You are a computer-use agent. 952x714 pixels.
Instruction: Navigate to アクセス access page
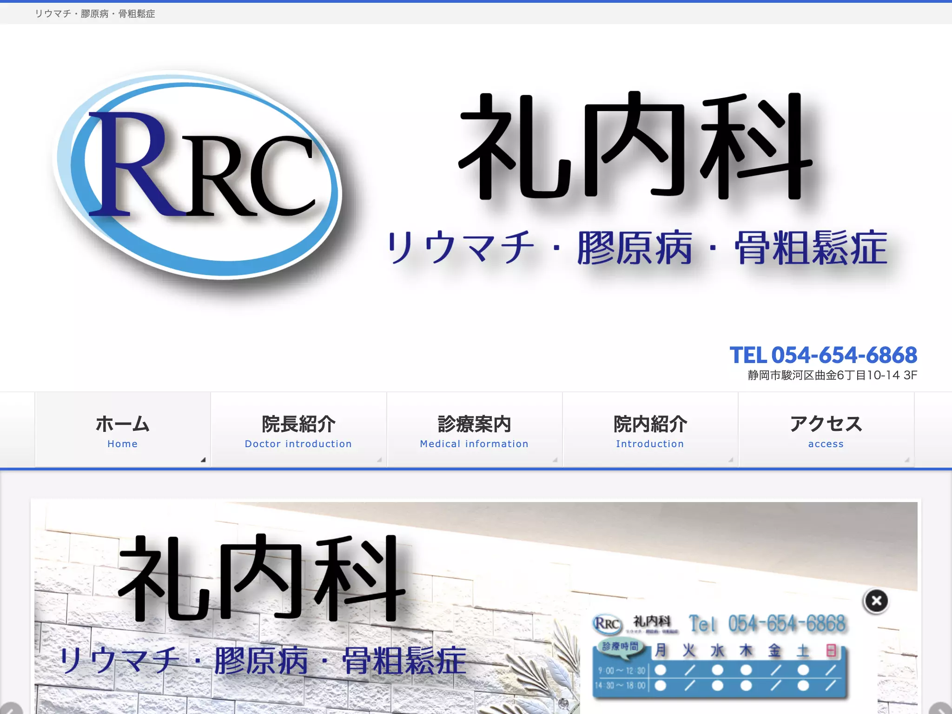coord(826,430)
